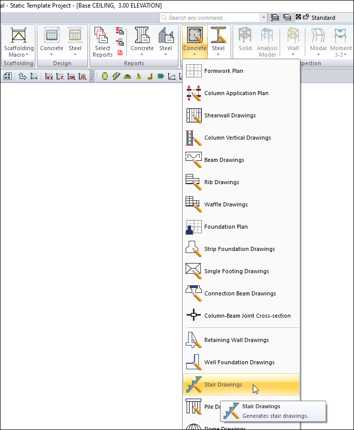Screen dimensions: 354x430
Task: Expand the Wall inspection dropdown
Action: (293, 55)
